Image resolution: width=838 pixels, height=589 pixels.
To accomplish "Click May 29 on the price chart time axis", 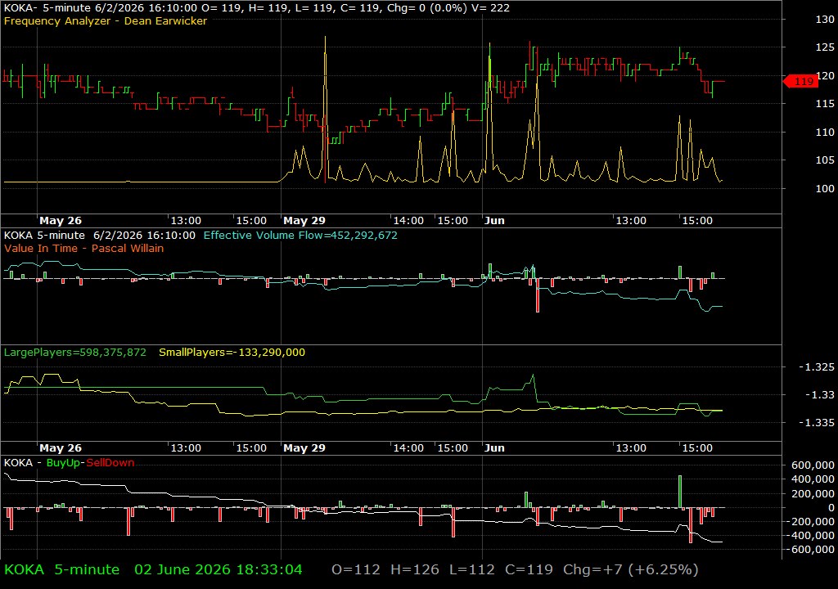I will [304, 220].
